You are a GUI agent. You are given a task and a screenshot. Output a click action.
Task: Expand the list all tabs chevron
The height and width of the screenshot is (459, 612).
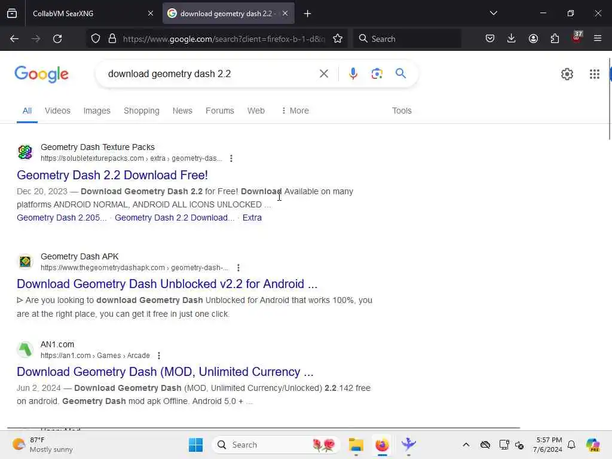point(493,13)
